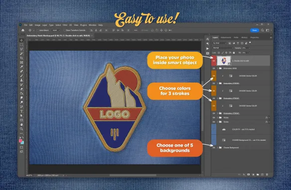291x190 pixels.
Task: Click the Lock all padlock icon
Action: click(x=234, y=53)
